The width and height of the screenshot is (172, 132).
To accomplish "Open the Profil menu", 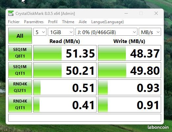I will click(53, 22).
